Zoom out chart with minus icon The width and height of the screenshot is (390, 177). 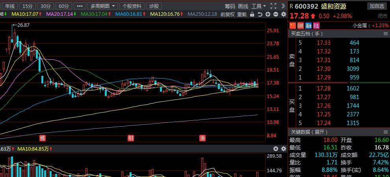276,14
